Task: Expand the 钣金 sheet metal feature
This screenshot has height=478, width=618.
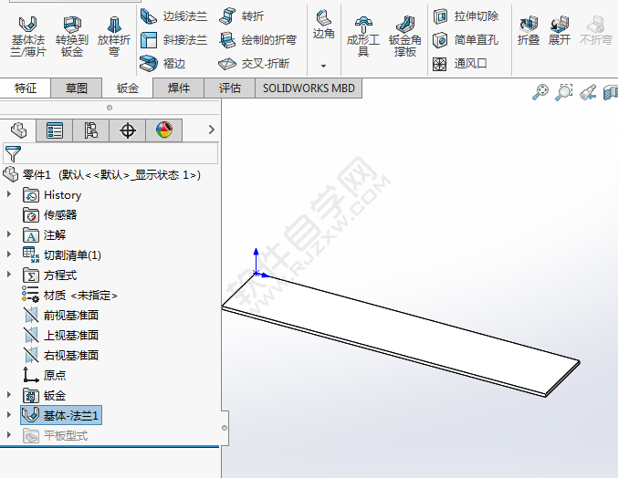Action: tap(9, 394)
